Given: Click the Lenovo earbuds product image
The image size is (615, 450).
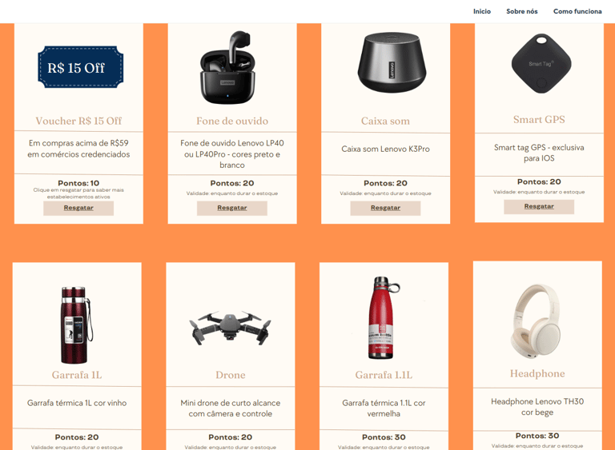Looking at the screenshot, I should pyautogui.click(x=227, y=67).
